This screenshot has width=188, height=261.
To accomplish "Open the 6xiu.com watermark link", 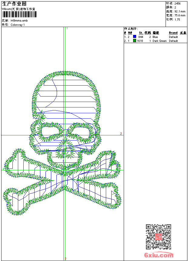I will tap(159, 256).
